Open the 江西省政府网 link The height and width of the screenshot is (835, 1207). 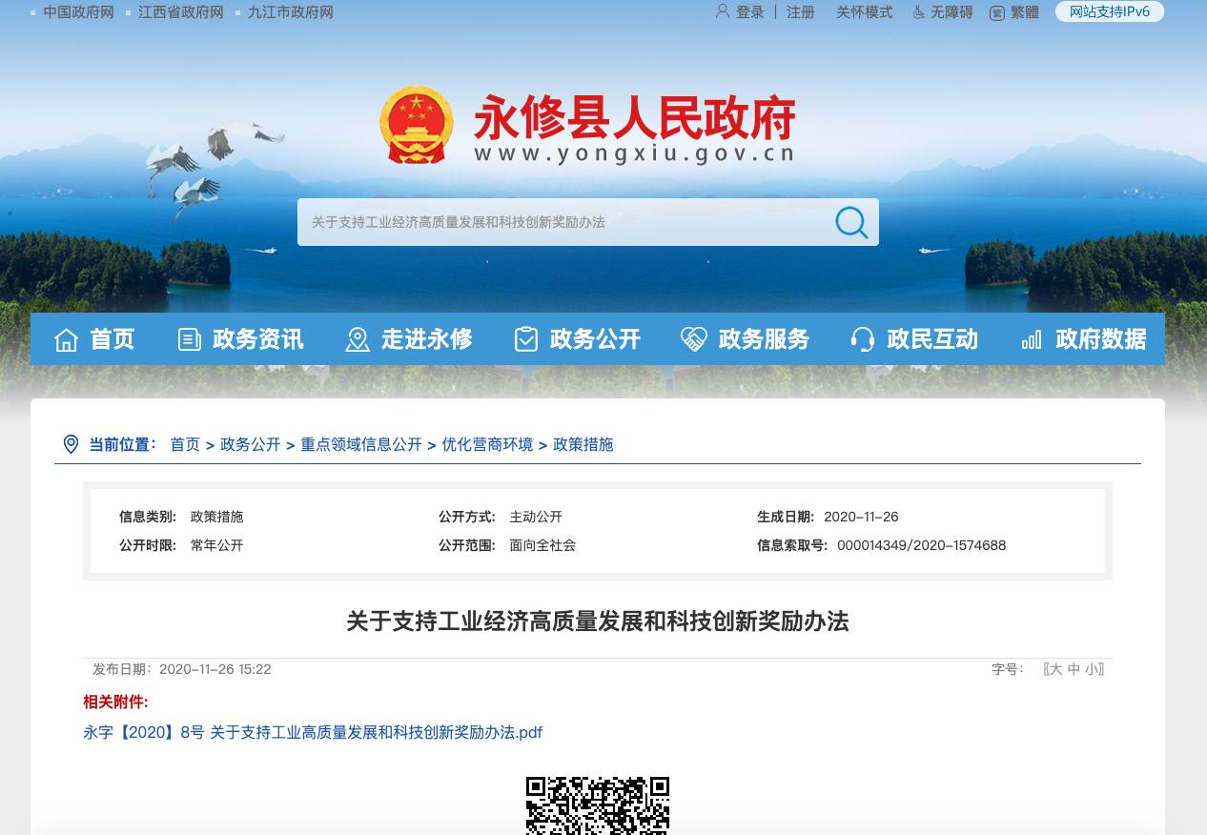tap(181, 12)
